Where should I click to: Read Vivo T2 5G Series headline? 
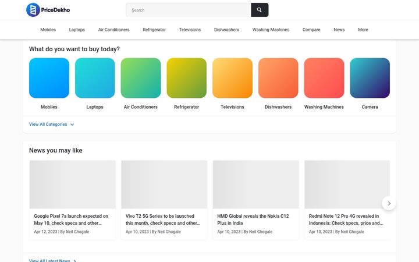[x=163, y=219]
